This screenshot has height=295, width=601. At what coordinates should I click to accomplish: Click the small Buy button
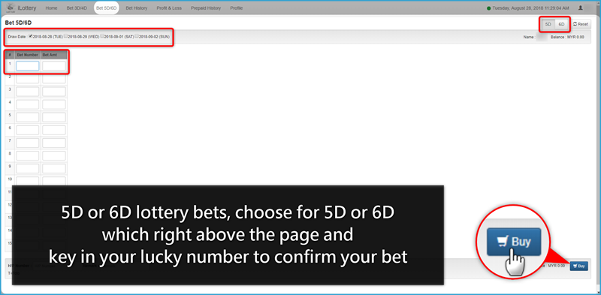(x=578, y=266)
